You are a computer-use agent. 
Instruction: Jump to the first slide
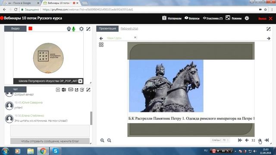click(x=240, y=140)
